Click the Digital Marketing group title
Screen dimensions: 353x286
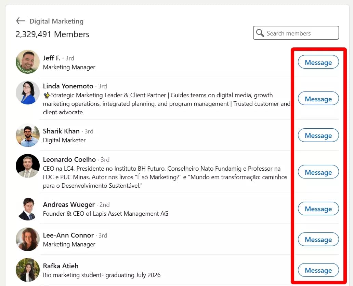coord(56,21)
